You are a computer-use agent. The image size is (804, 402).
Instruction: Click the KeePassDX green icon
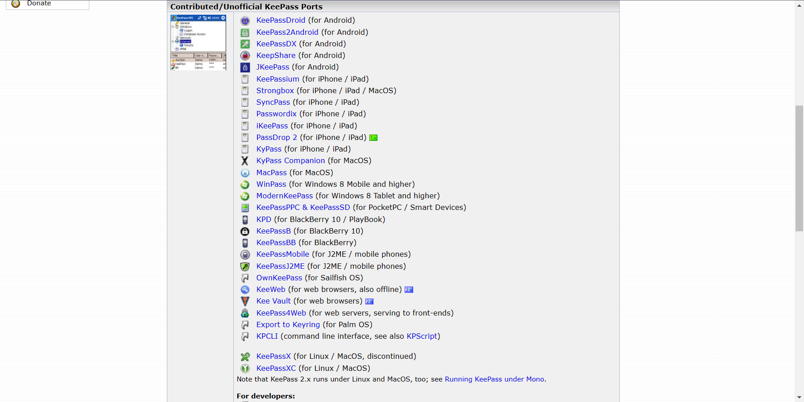245,44
